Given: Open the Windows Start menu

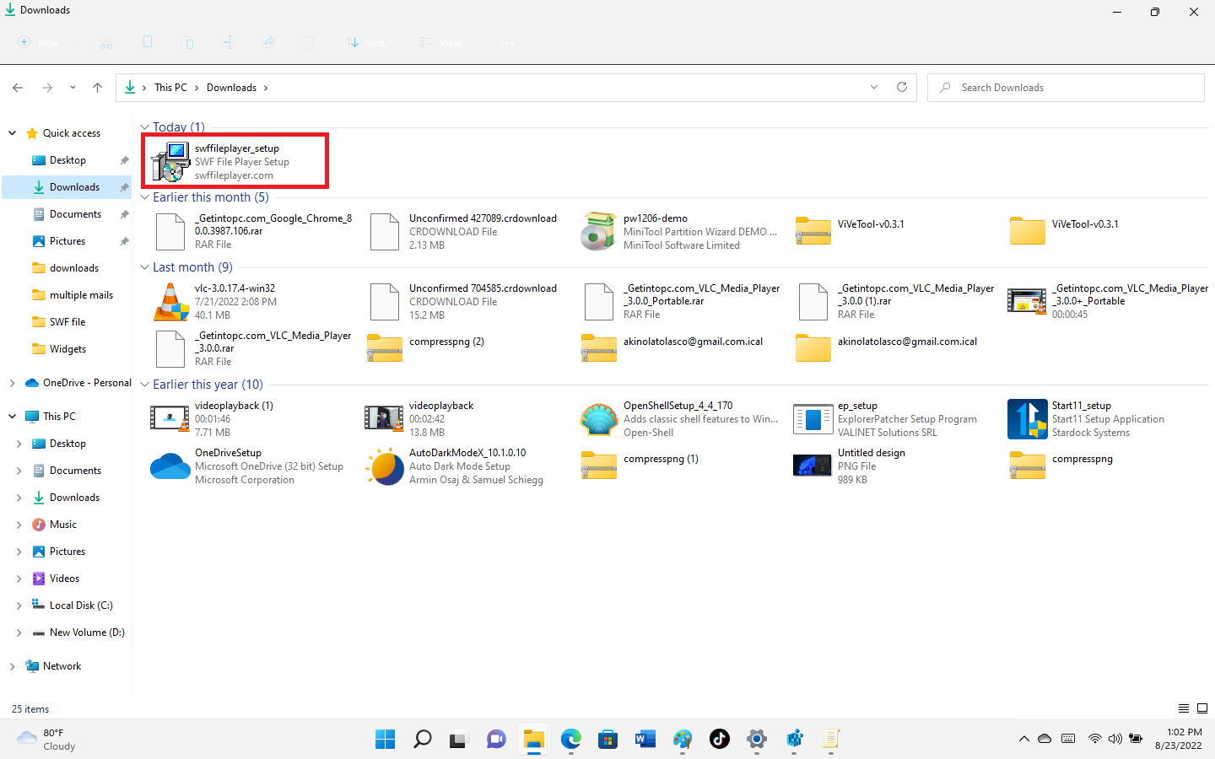Looking at the screenshot, I should [x=385, y=740].
